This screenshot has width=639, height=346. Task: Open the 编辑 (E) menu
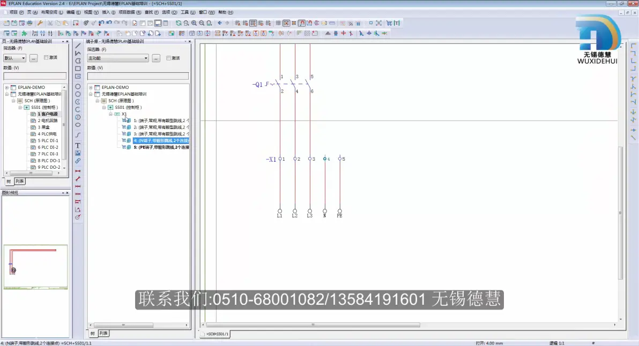(73, 13)
